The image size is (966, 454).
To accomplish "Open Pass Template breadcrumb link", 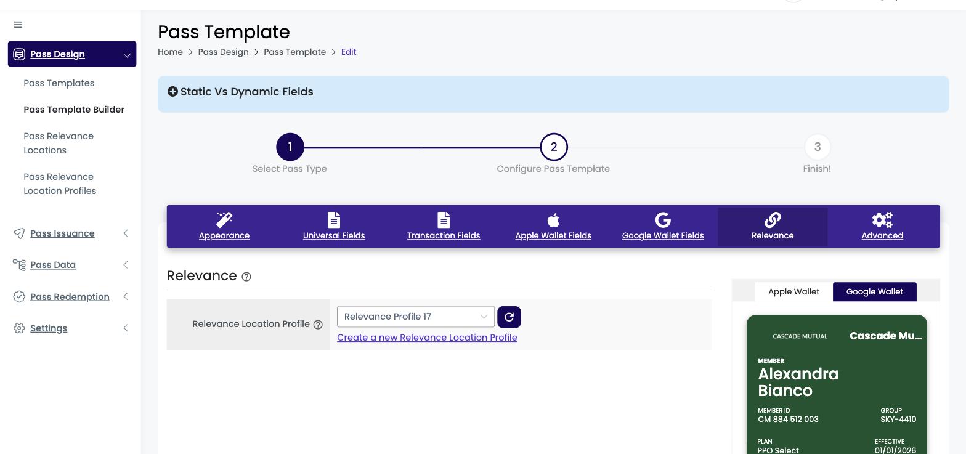I will coord(294,52).
